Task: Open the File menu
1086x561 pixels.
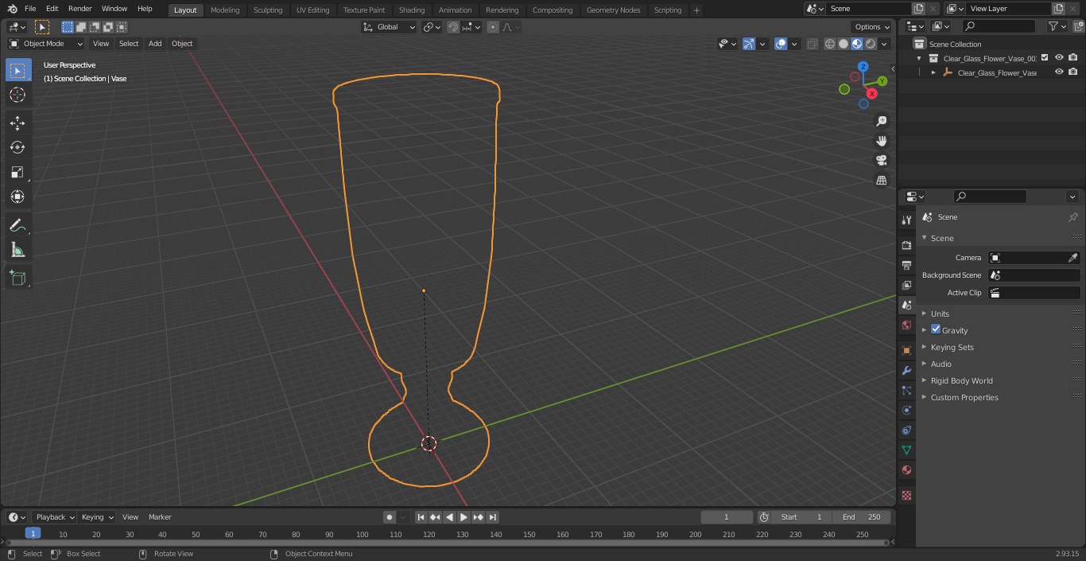Action: pos(30,9)
